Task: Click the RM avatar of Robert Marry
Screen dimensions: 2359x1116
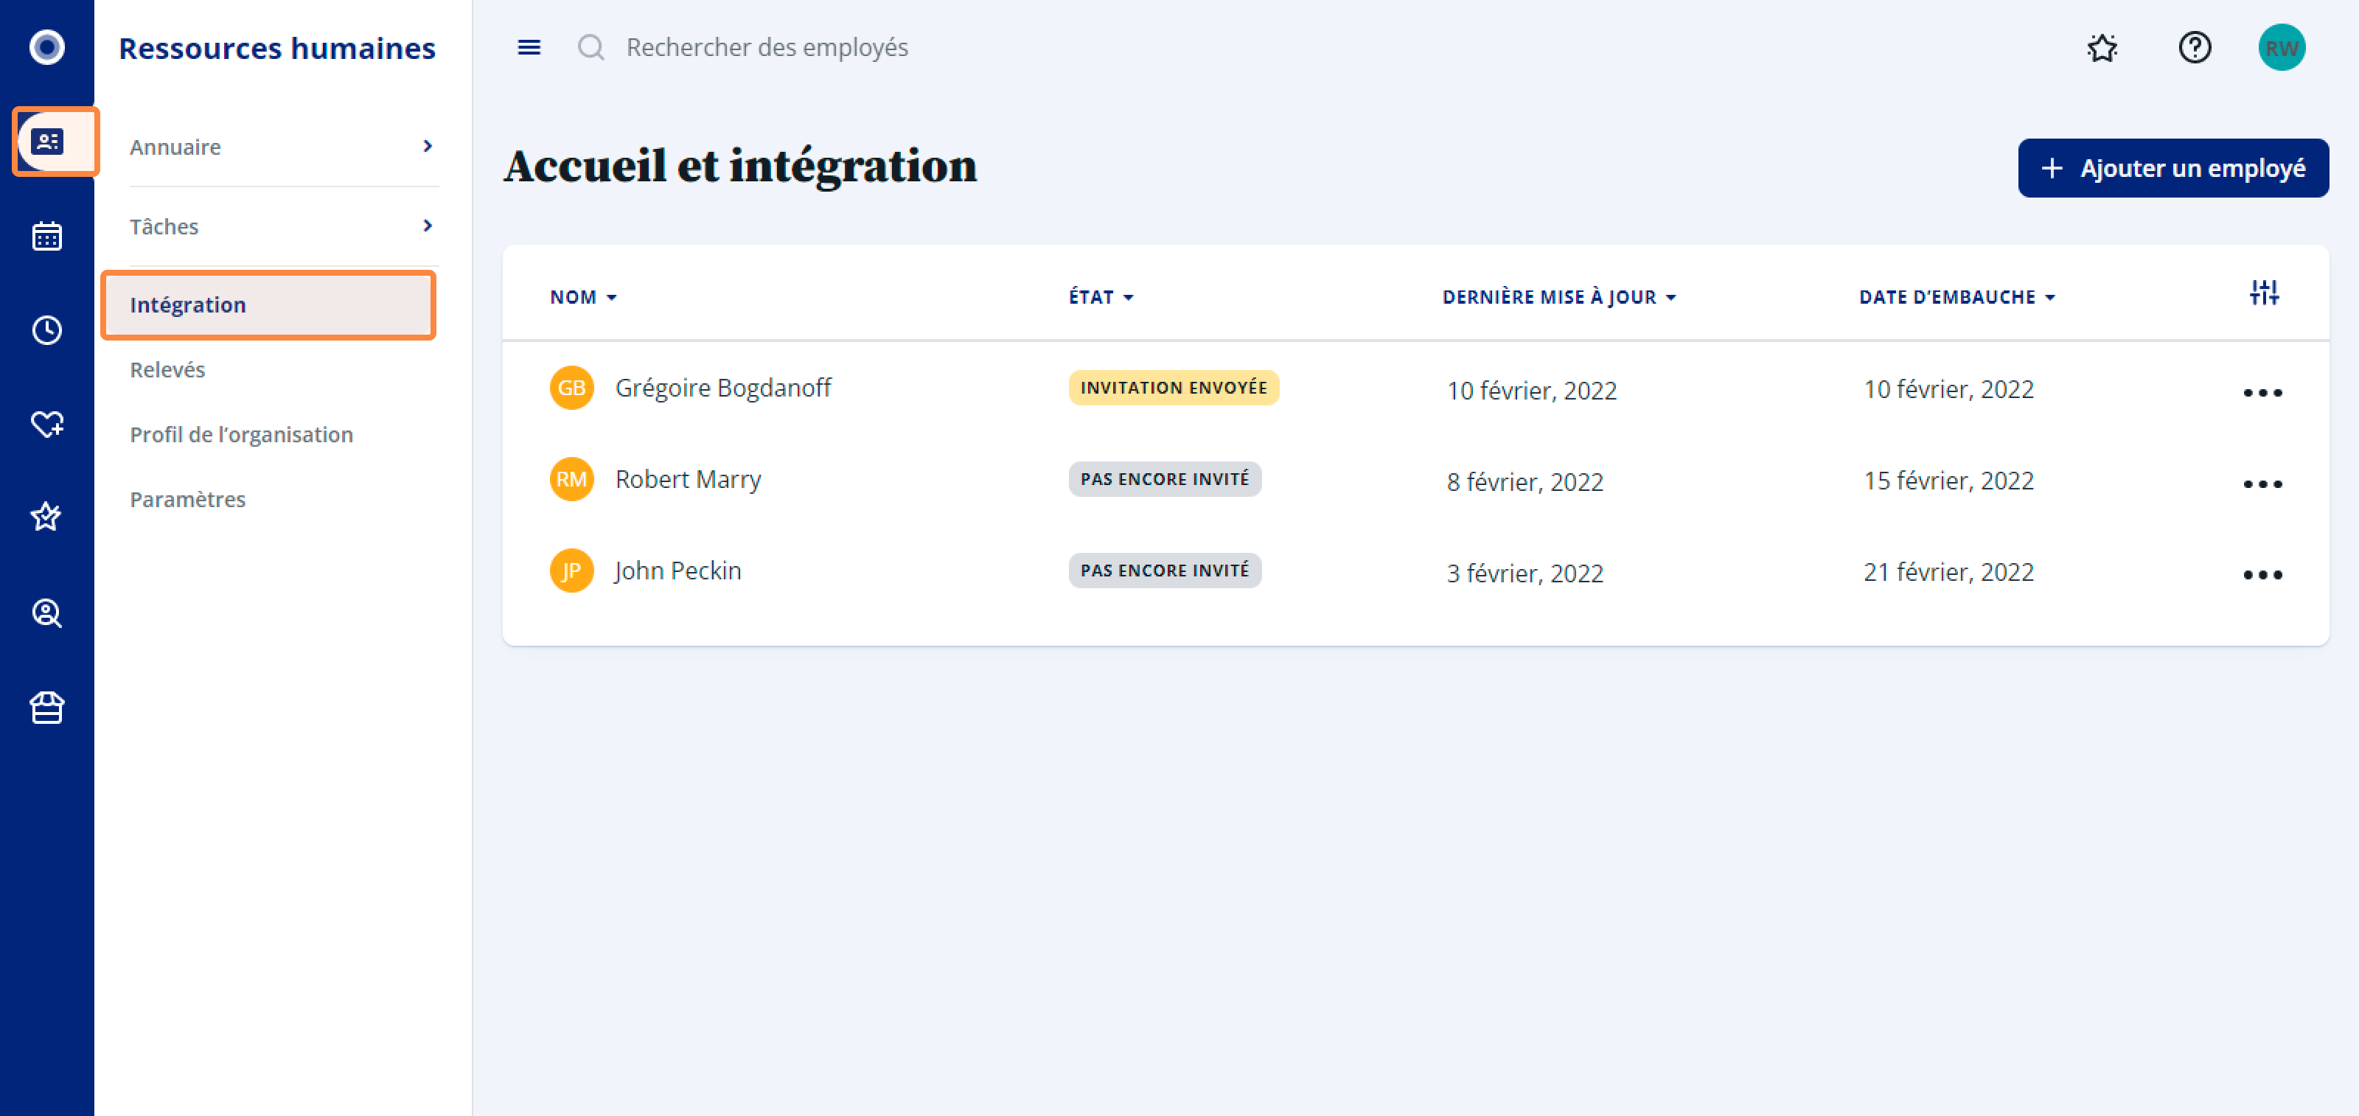Action: coord(571,479)
